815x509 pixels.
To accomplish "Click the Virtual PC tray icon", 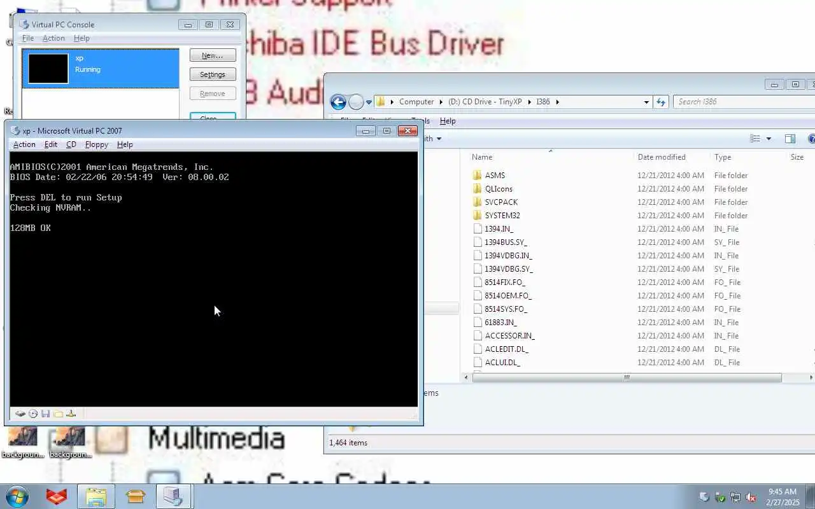I will 704,497.
